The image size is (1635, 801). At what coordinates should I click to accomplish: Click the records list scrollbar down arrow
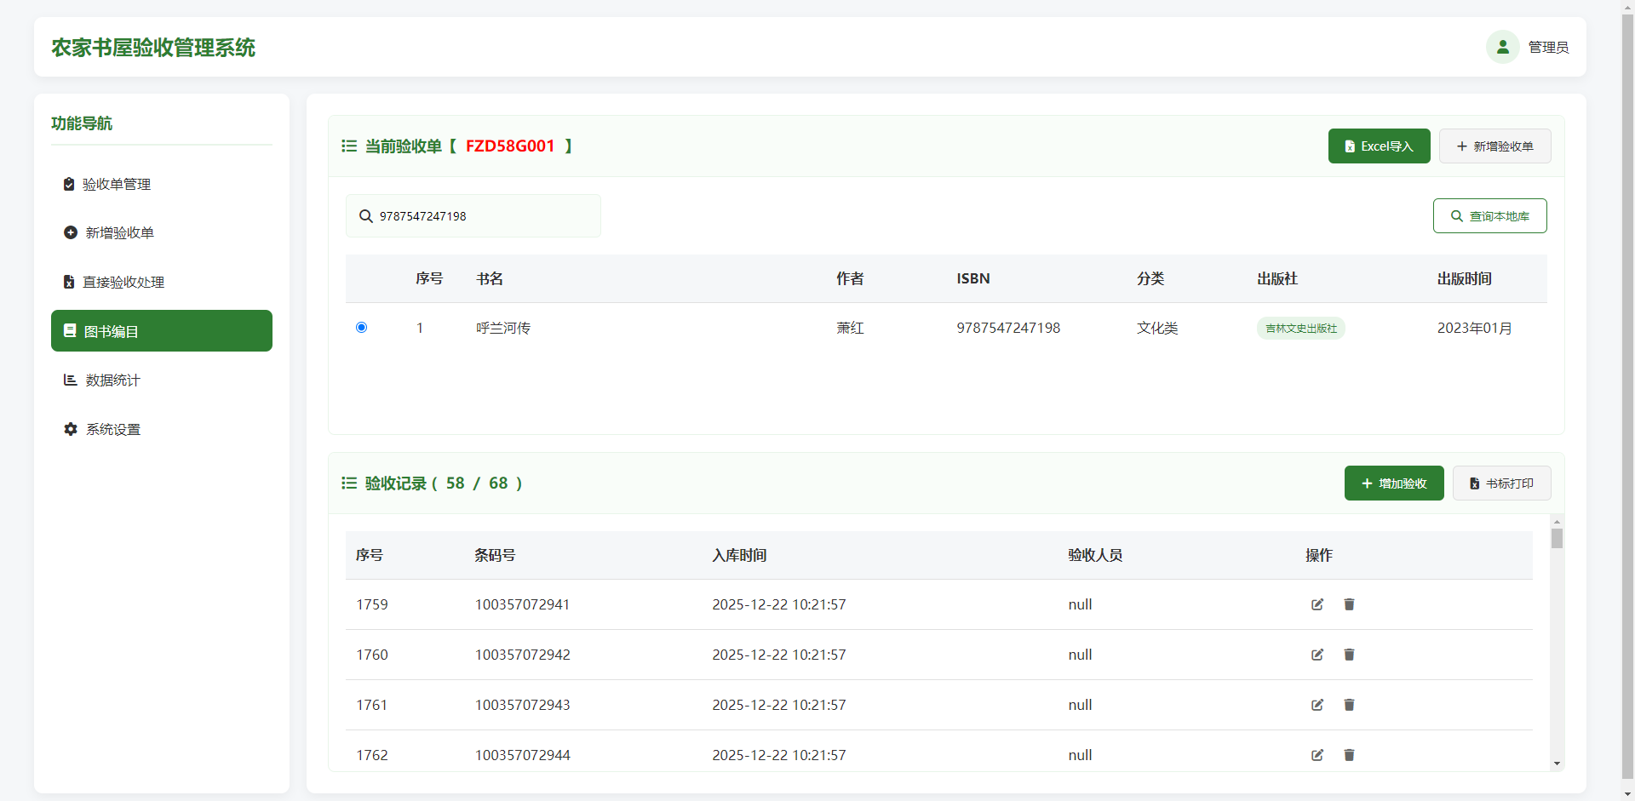1557,764
